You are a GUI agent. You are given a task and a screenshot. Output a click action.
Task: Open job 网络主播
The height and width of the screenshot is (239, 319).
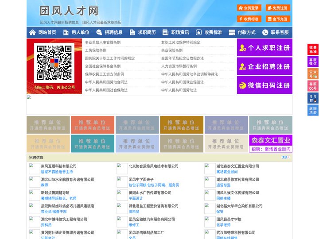coord(223,198)
